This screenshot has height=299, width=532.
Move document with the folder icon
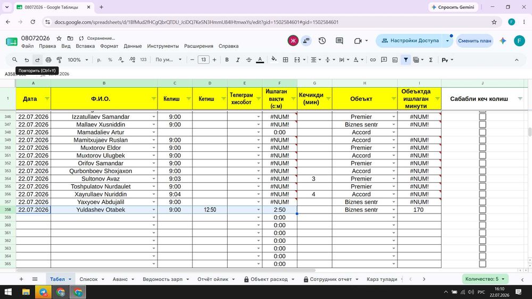tap(70, 38)
